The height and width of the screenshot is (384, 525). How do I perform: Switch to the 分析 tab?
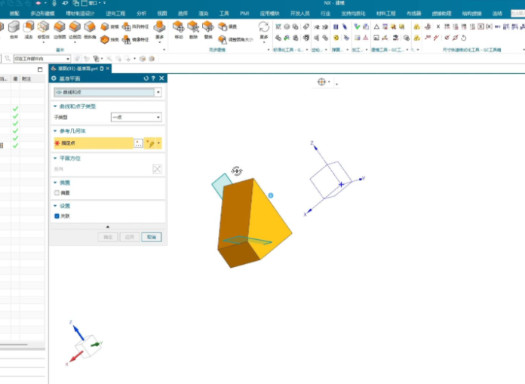(141, 14)
